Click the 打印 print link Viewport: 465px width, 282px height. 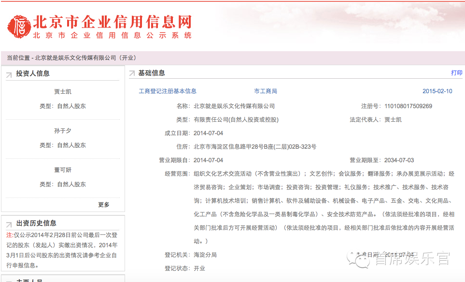pyautogui.click(x=456, y=72)
